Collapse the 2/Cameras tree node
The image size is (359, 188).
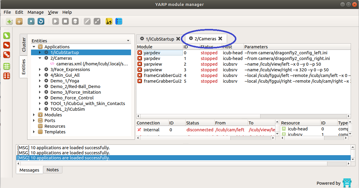coord(40,58)
